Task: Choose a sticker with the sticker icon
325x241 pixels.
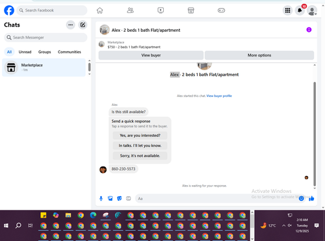Action: [120, 198]
